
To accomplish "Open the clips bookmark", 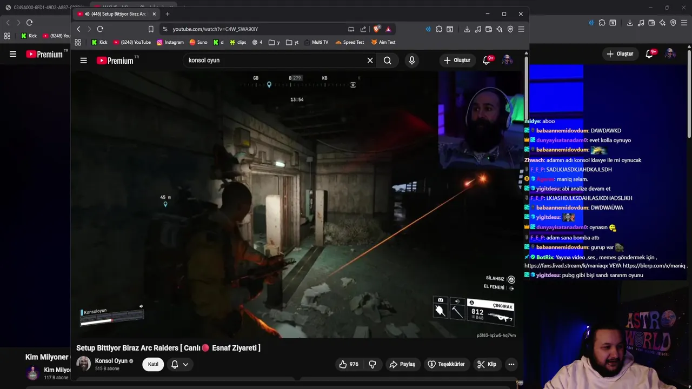I will pyautogui.click(x=238, y=42).
